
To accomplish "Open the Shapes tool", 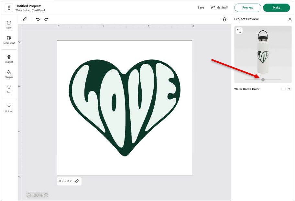I will click(x=9, y=74).
